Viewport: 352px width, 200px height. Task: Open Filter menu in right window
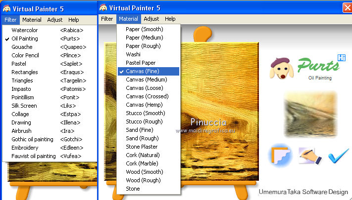click(x=107, y=19)
